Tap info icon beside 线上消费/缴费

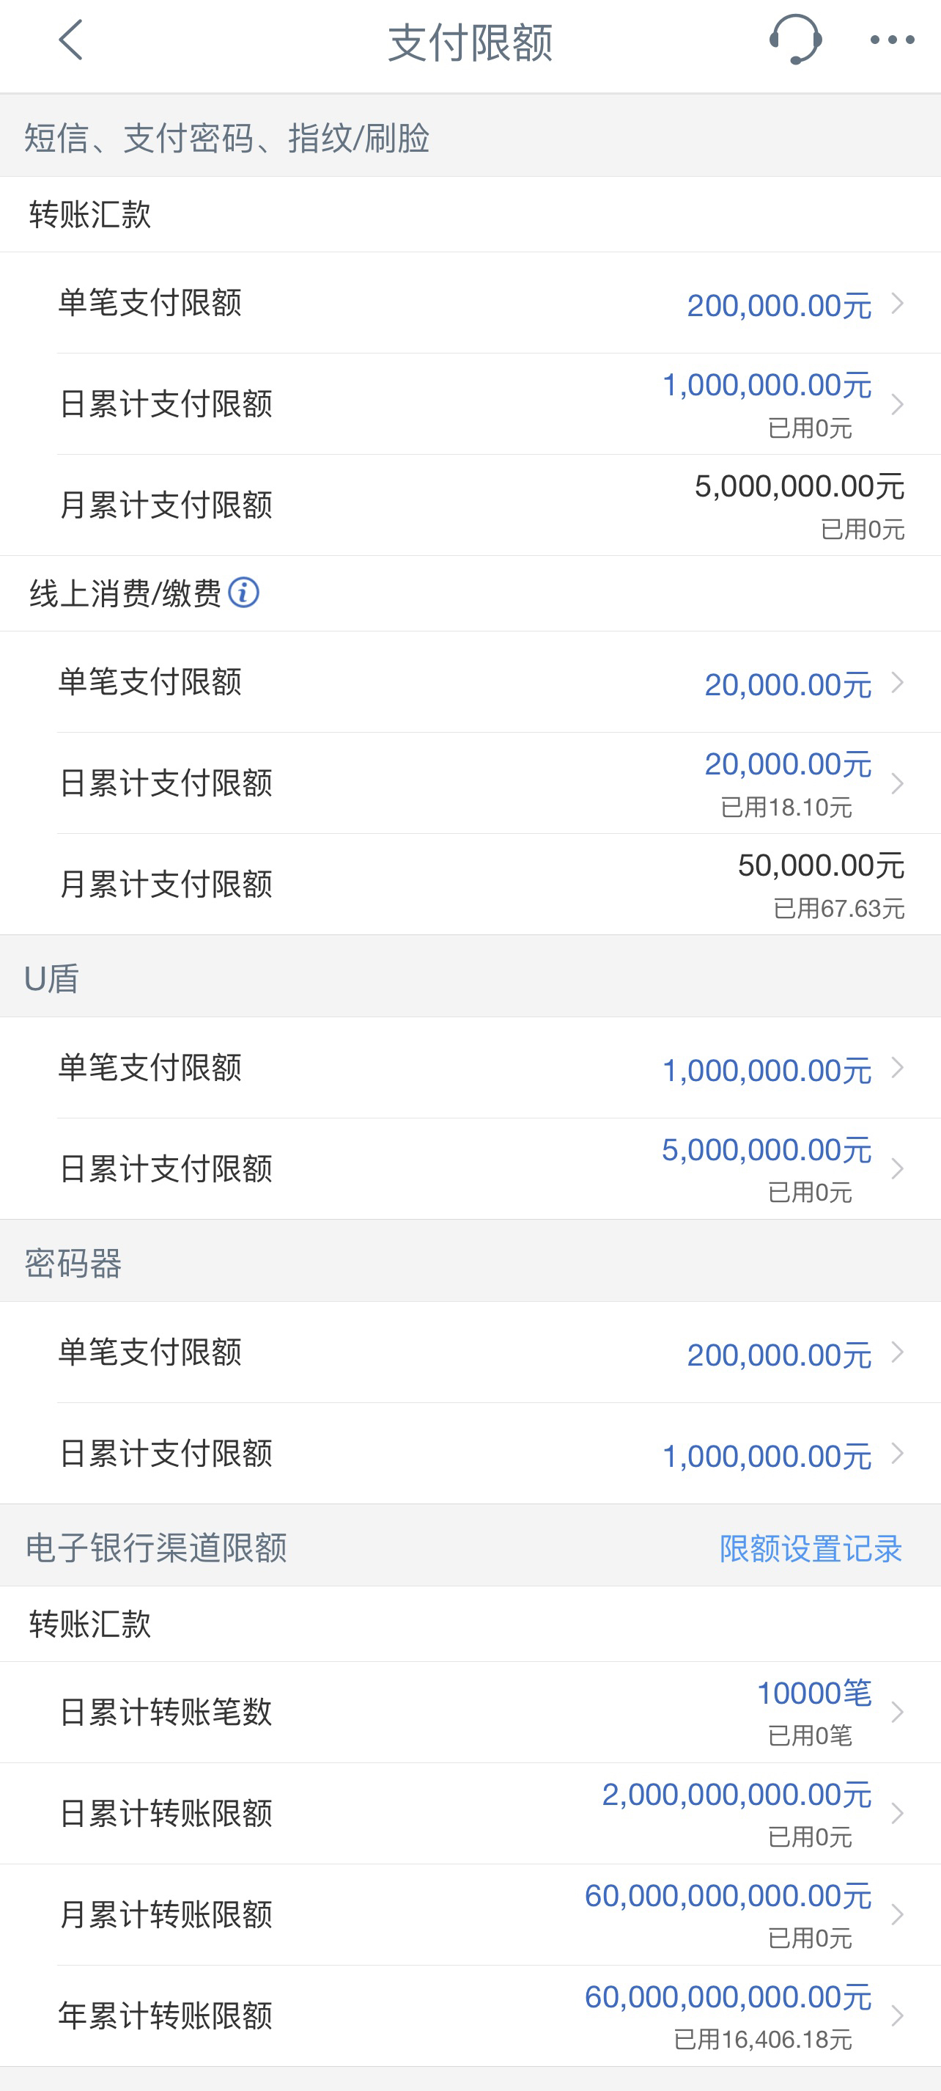(x=243, y=593)
